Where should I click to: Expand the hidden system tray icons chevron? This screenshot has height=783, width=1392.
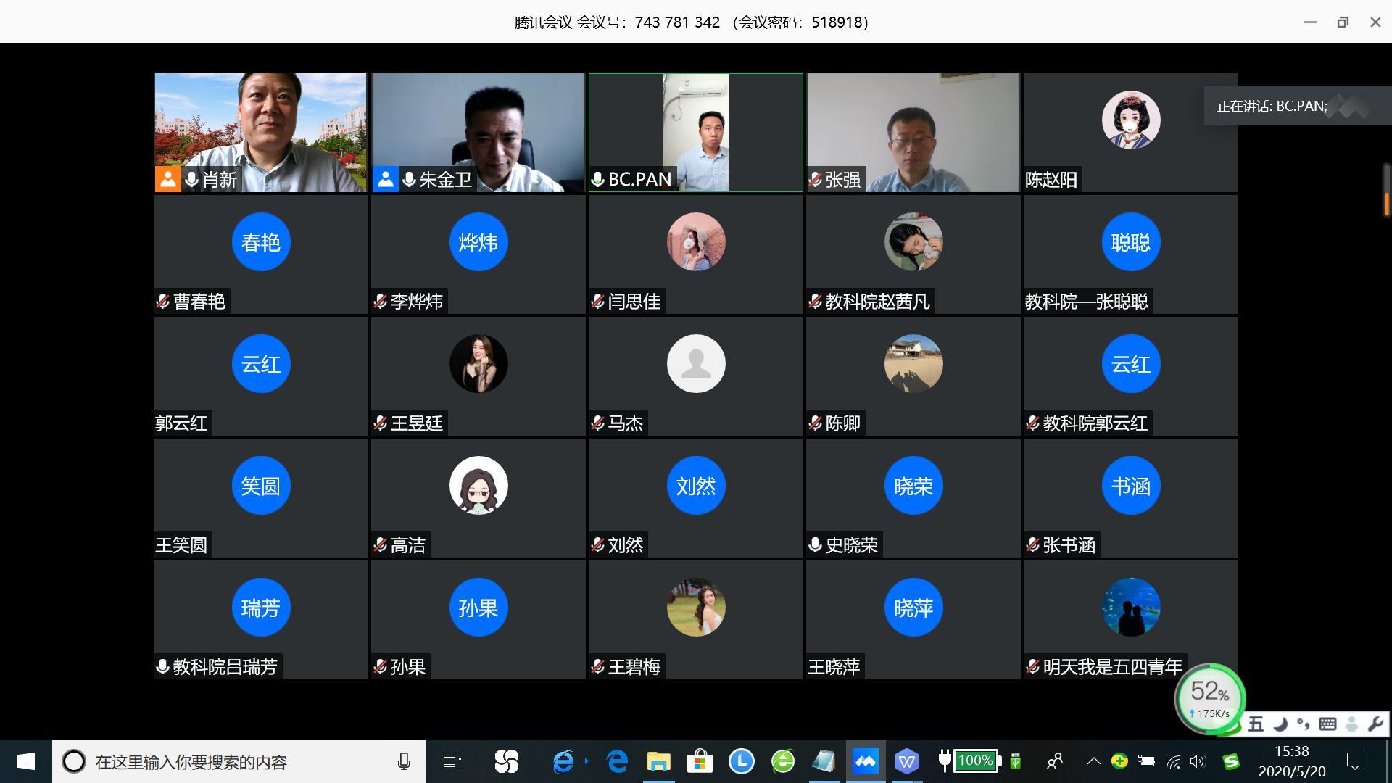(x=1093, y=761)
